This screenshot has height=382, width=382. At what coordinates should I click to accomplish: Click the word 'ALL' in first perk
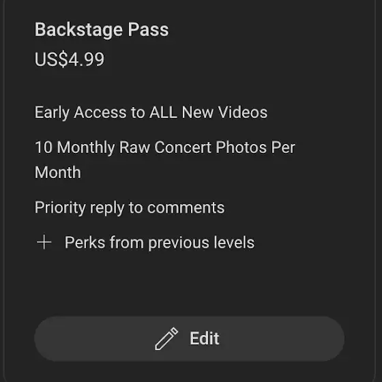[163, 113]
